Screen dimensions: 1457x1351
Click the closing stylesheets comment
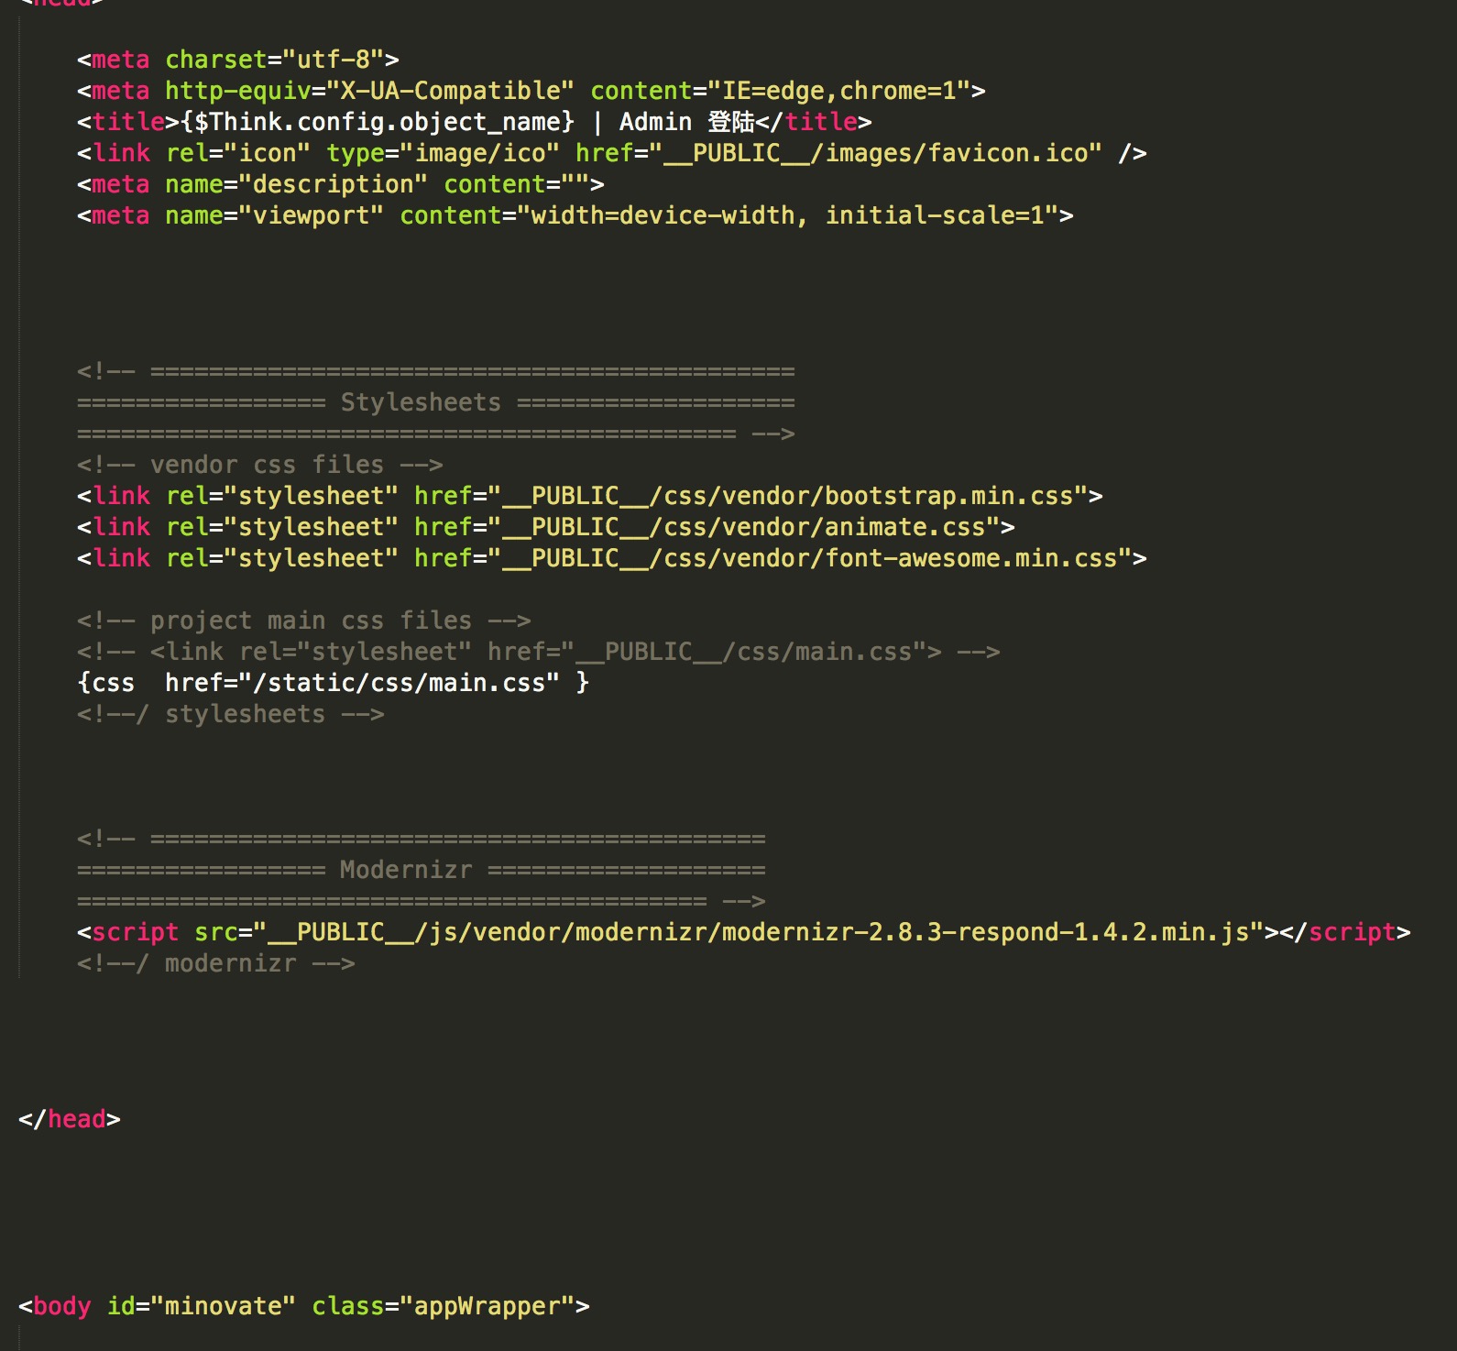[x=230, y=714]
